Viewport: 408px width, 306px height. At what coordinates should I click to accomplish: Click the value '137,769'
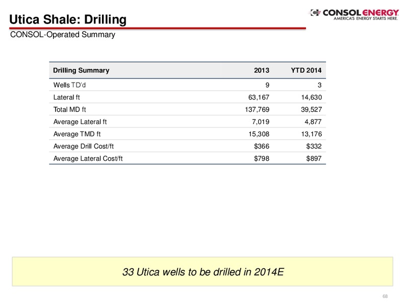click(257, 110)
